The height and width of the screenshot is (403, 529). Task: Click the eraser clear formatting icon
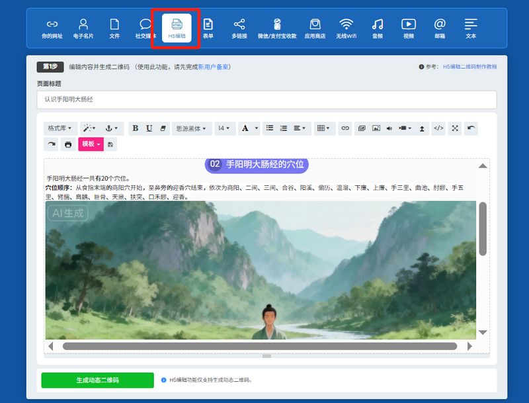pyautogui.click(x=163, y=128)
